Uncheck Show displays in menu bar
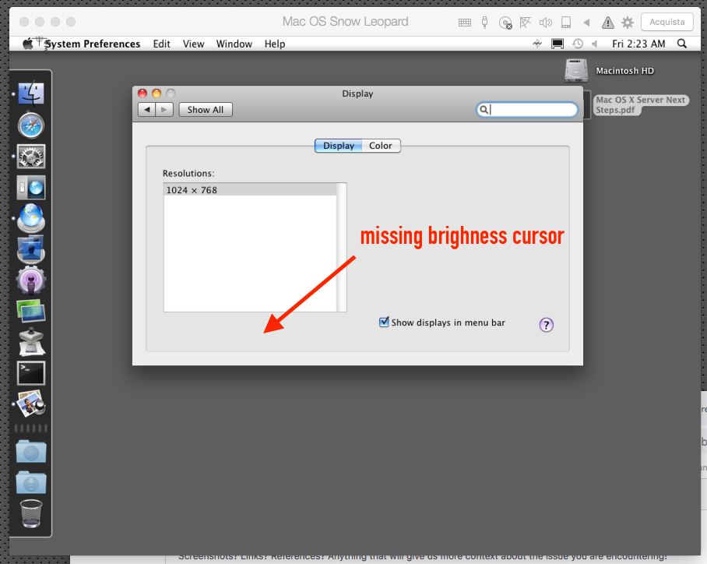Screen dimensions: 707x564 point(384,322)
